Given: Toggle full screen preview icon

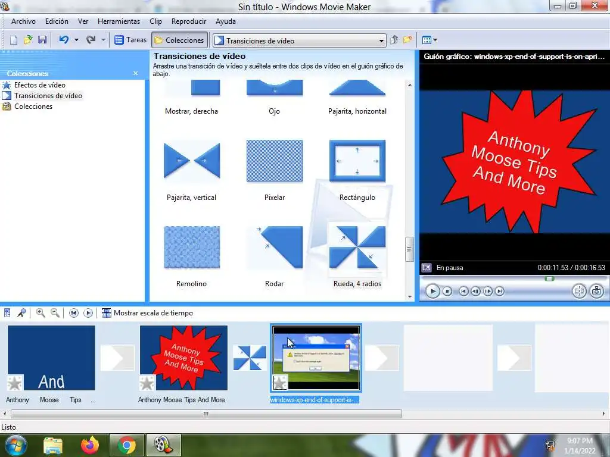Looking at the screenshot, I should point(427,268).
